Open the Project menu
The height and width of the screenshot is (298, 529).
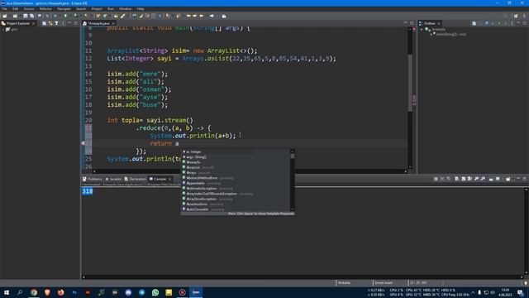(97, 9)
